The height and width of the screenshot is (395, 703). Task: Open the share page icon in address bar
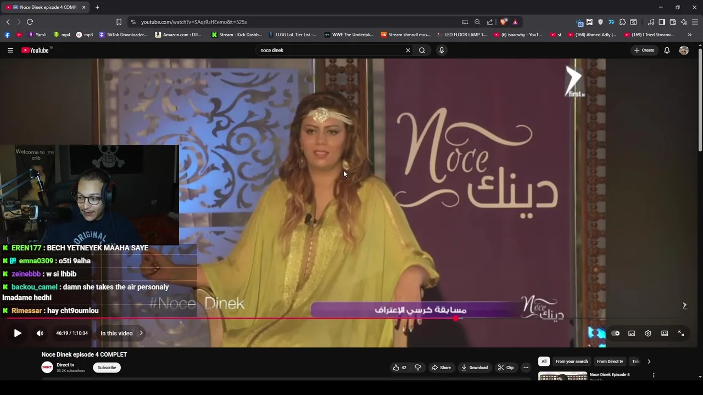490,22
